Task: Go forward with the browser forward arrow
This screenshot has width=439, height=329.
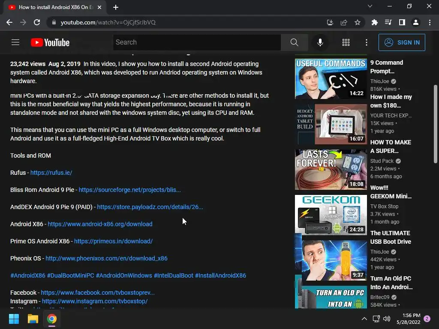Action: 23,22
